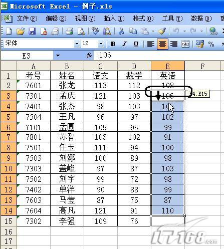Toggle Align Left
Image resolution: width=224 pixels, height=249 pixels.
[151, 44]
